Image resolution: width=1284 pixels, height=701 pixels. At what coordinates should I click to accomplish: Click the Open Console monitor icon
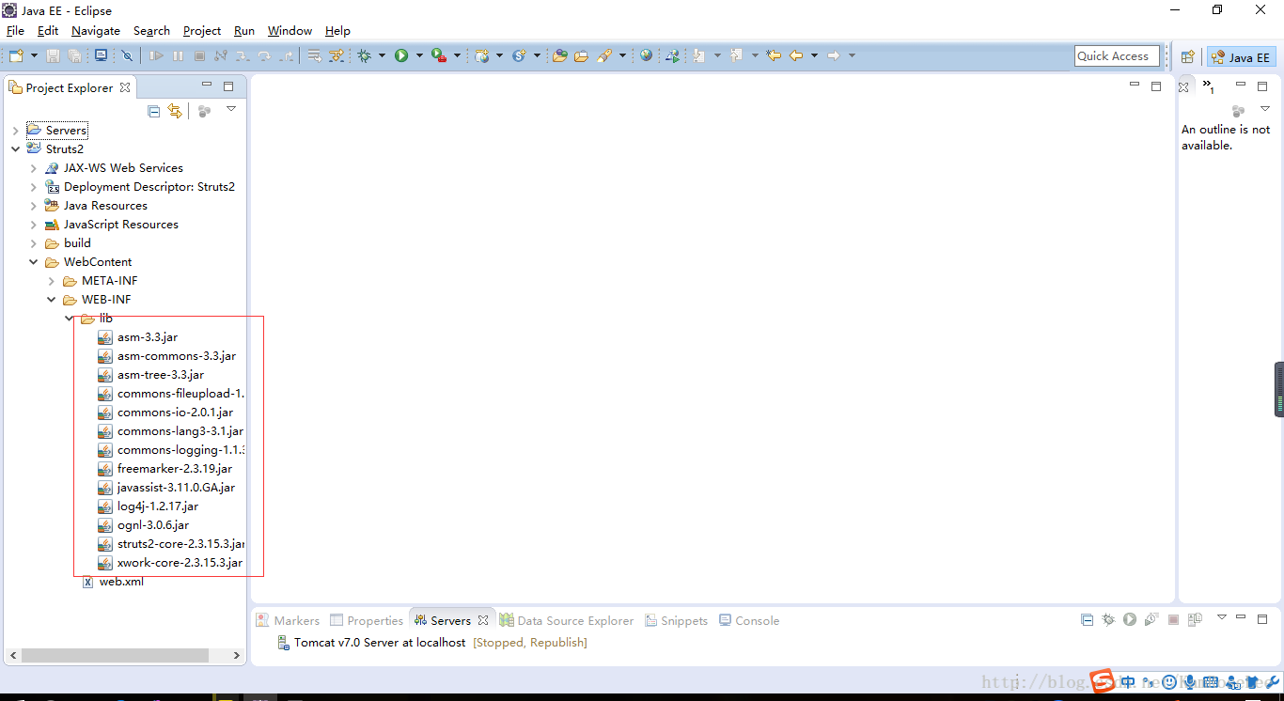point(101,55)
